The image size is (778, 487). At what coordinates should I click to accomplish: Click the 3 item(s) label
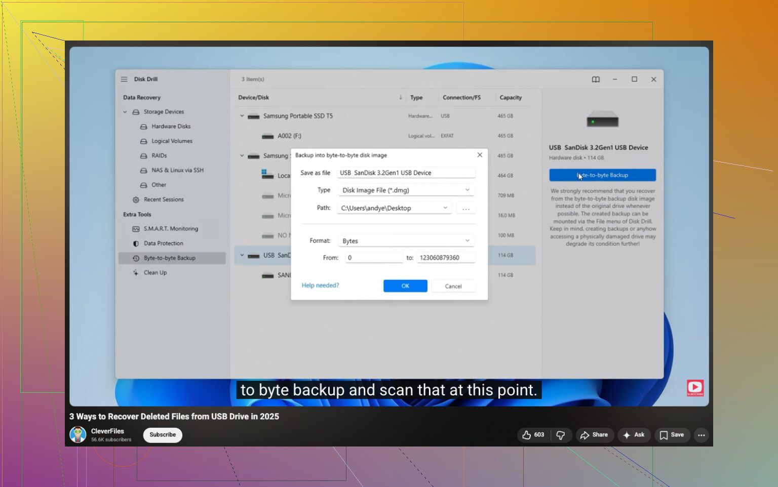click(253, 79)
